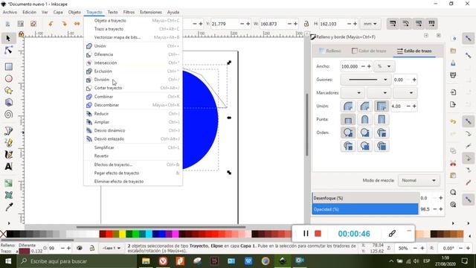The height and width of the screenshot is (268, 476).
Task: Click the H height input field
Action: [x=332, y=24]
